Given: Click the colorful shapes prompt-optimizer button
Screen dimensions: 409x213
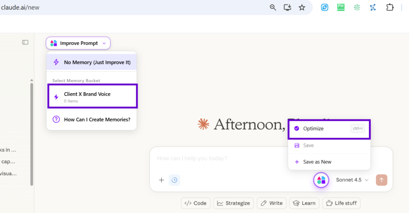Looking at the screenshot, I should pyautogui.click(x=321, y=180).
